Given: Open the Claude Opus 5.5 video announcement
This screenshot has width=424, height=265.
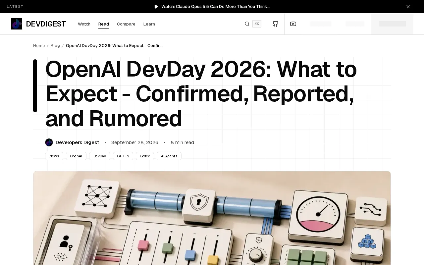Looking at the screenshot, I should [x=216, y=7].
